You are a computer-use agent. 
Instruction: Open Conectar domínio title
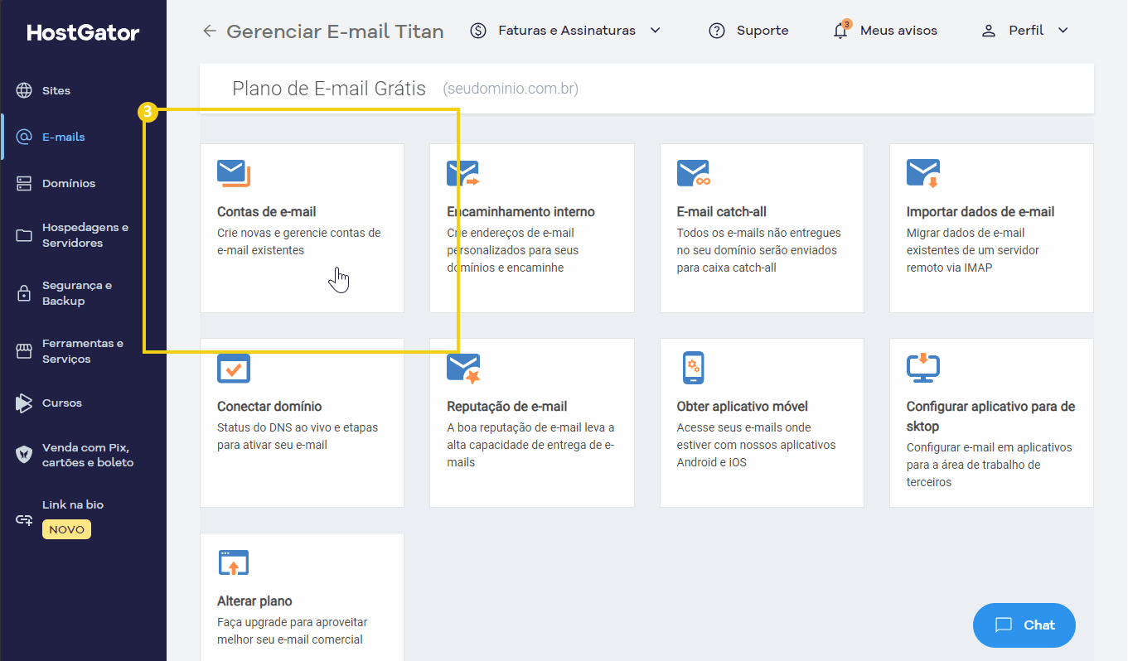[269, 407]
